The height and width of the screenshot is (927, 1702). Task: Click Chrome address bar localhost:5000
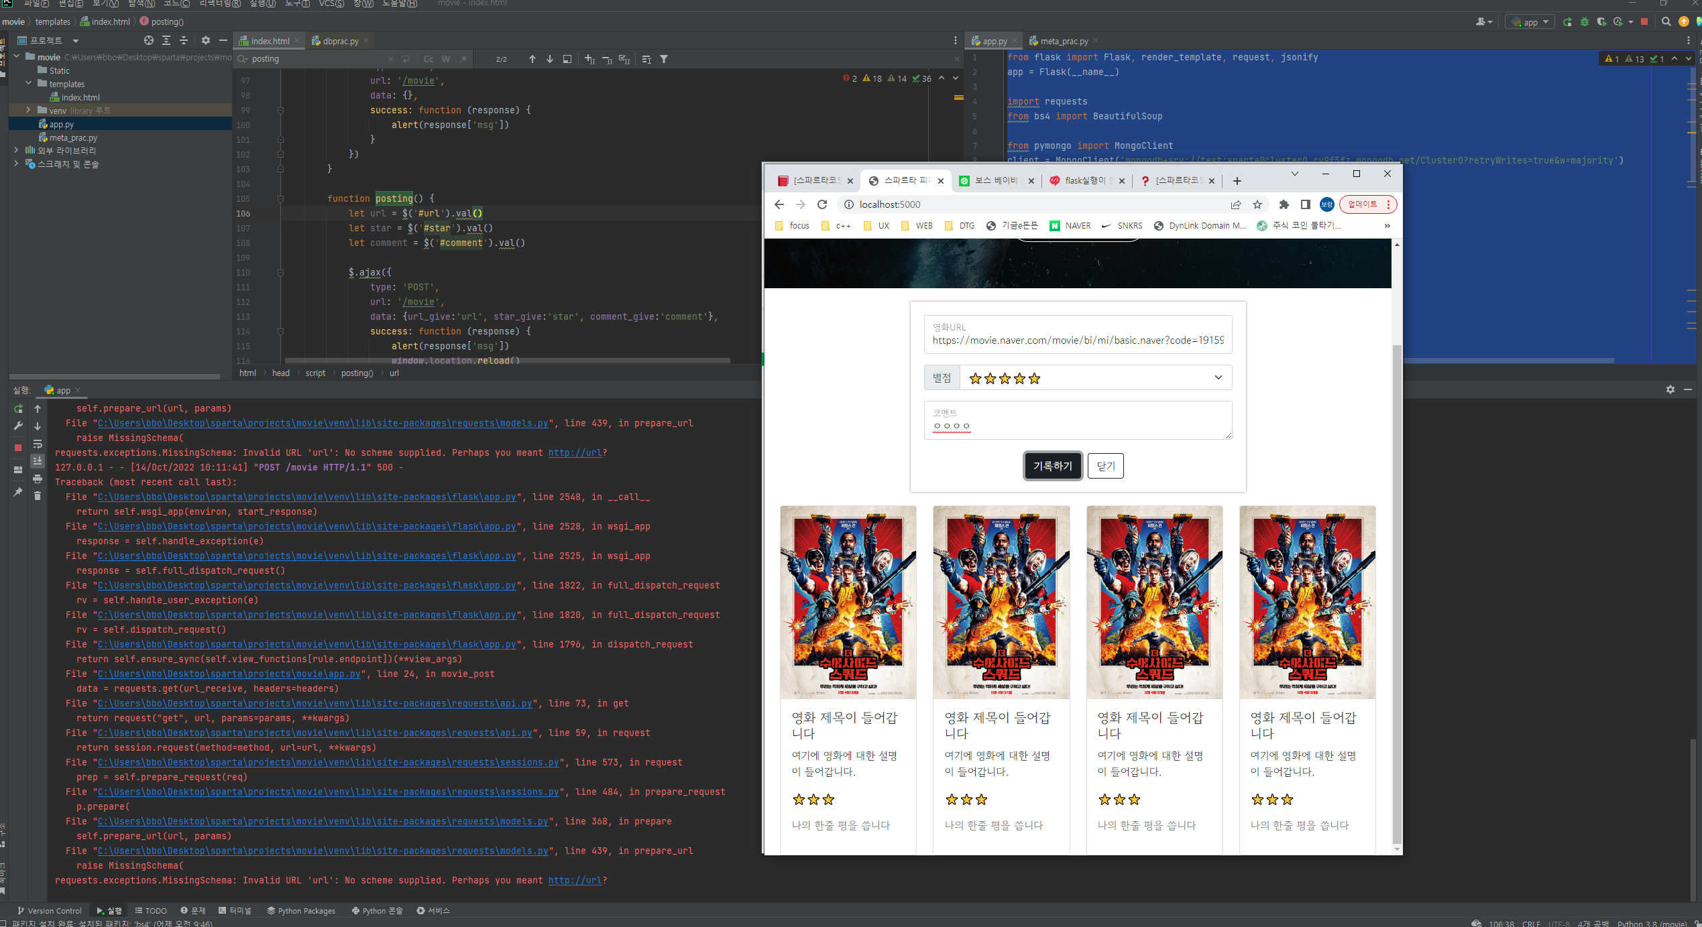click(x=890, y=204)
